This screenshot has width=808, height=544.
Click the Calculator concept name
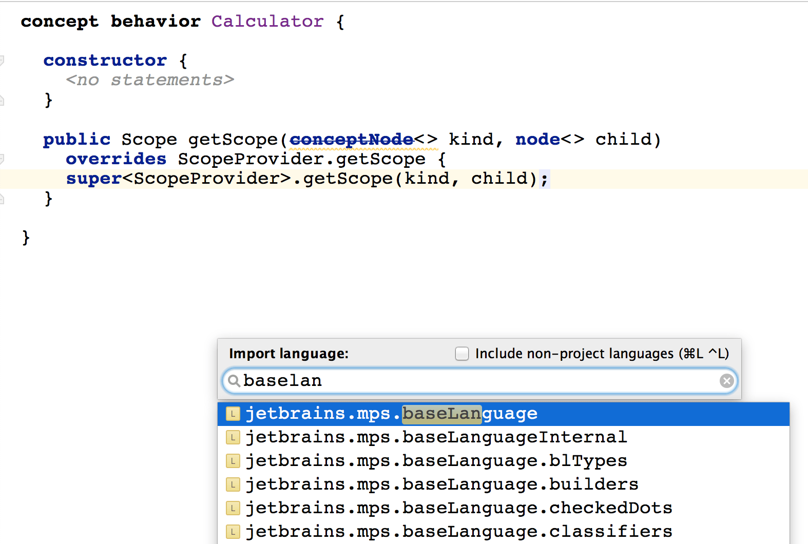[x=267, y=22]
